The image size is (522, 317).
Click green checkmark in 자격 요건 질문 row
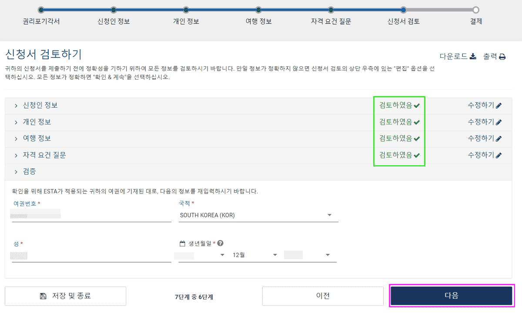[417, 155]
